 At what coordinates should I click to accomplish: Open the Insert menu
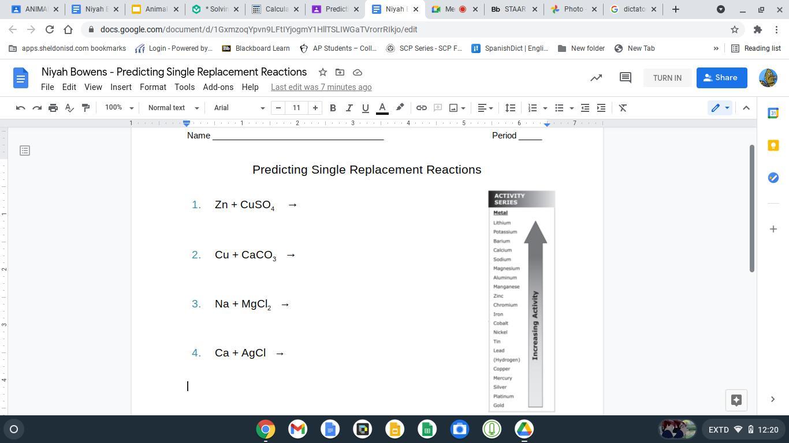coord(121,87)
